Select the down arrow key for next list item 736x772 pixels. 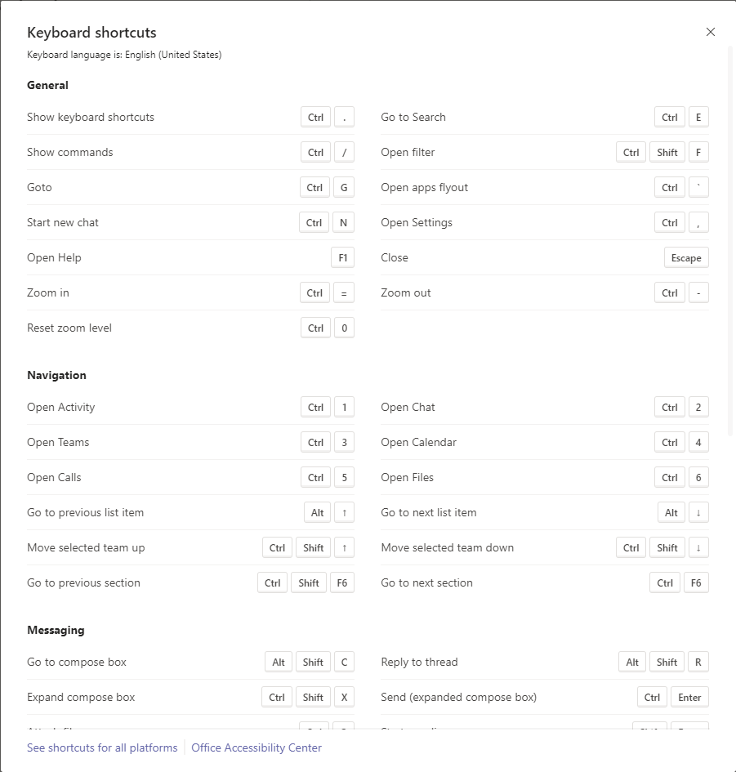click(x=698, y=512)
